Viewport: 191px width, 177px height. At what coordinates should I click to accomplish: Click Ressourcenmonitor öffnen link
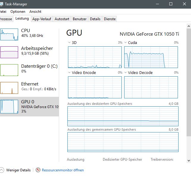(63, 170)
